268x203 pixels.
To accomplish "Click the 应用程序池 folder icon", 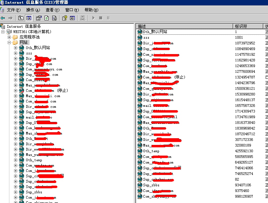I will (15, 37).
